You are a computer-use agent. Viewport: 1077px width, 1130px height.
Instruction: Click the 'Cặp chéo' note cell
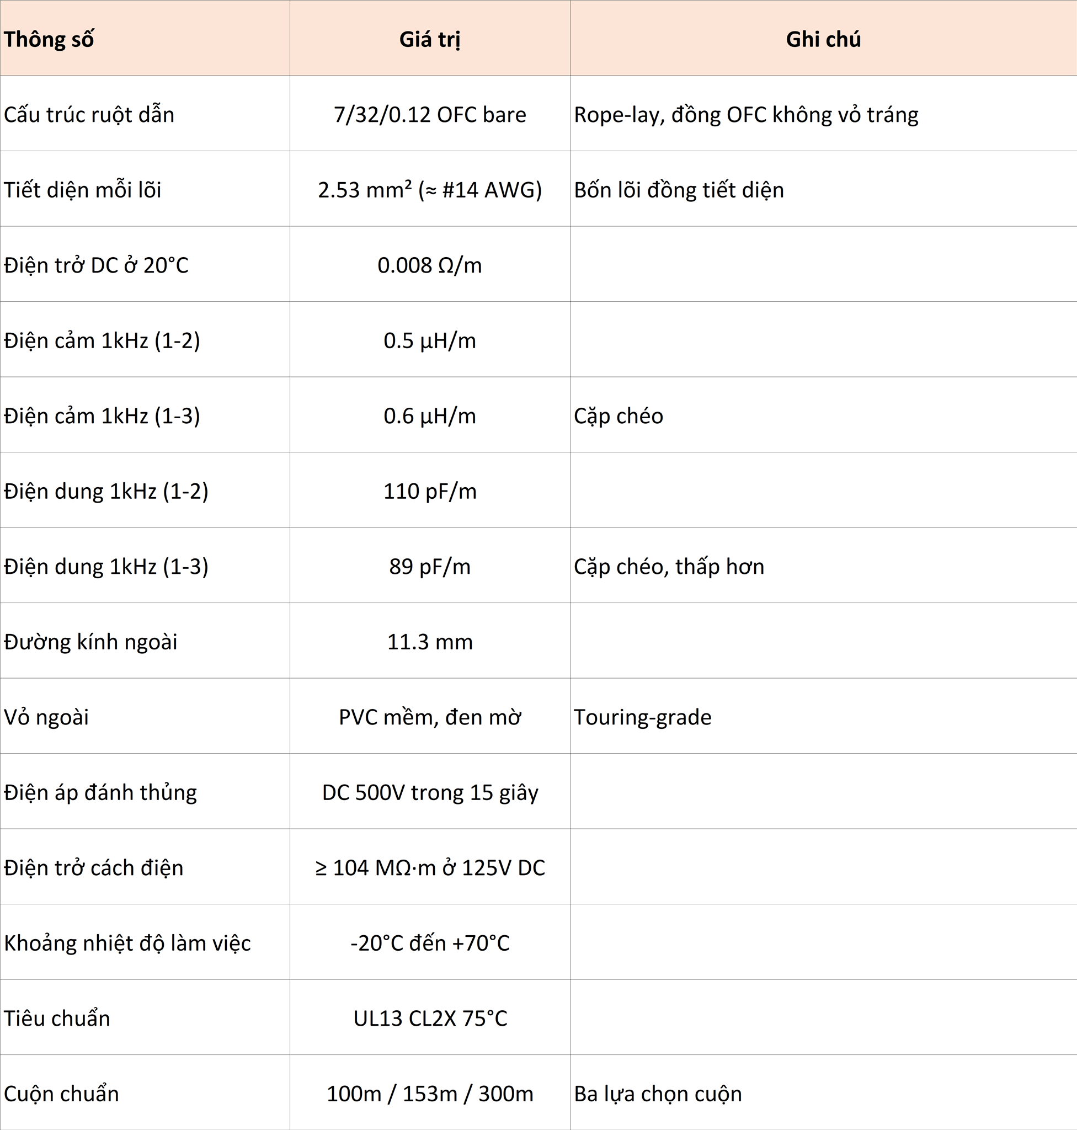coord(823,414)
